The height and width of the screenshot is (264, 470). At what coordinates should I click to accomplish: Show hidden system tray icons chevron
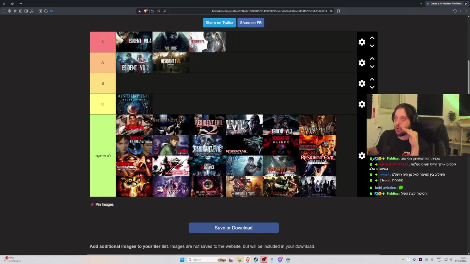click(x=403, y=260)
